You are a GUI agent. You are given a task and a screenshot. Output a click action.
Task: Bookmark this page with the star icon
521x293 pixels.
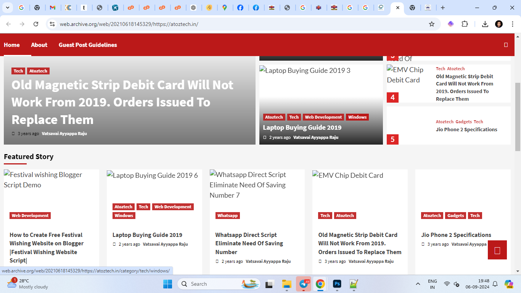coord(432,24)
